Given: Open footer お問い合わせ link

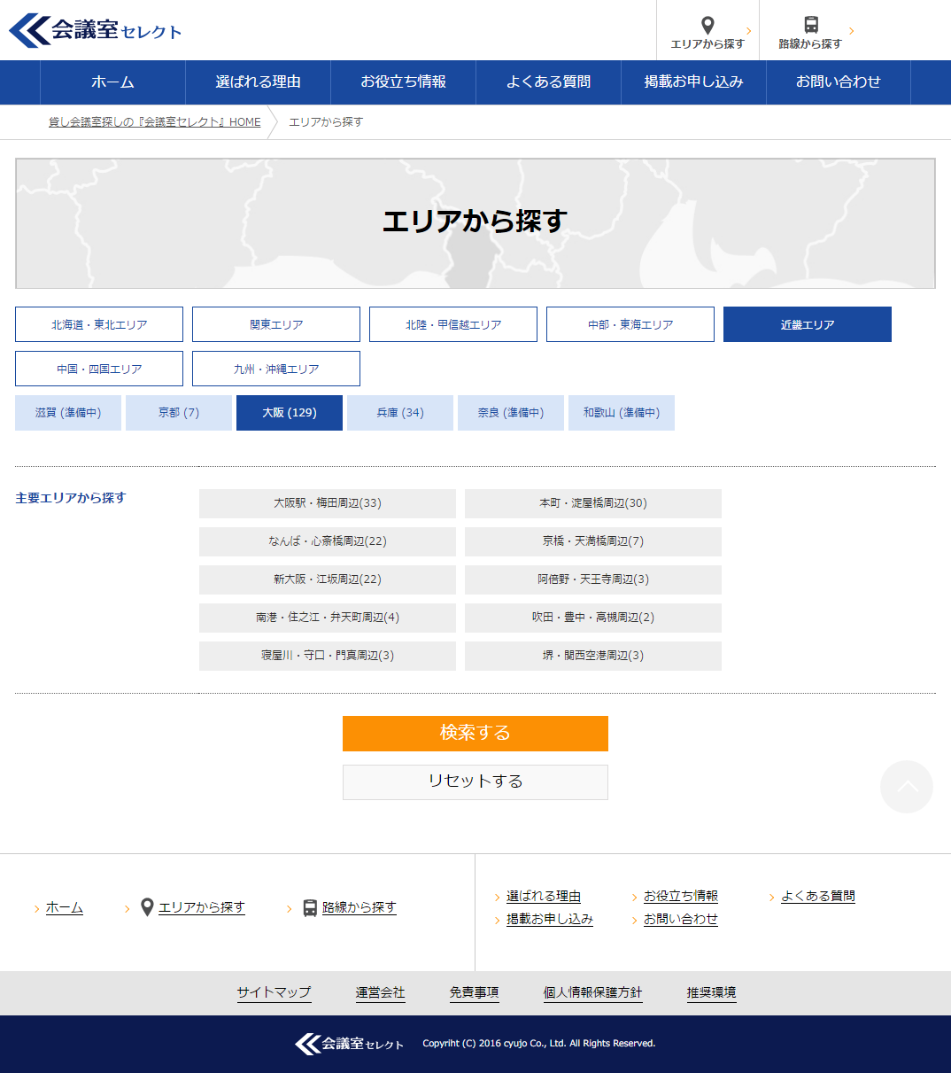Looking at the screenshot, I should coord(681,920).
